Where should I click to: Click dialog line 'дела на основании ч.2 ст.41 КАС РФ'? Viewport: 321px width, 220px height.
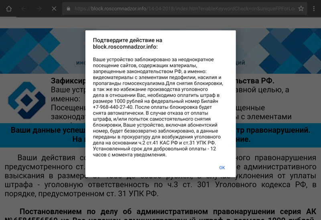136,143
